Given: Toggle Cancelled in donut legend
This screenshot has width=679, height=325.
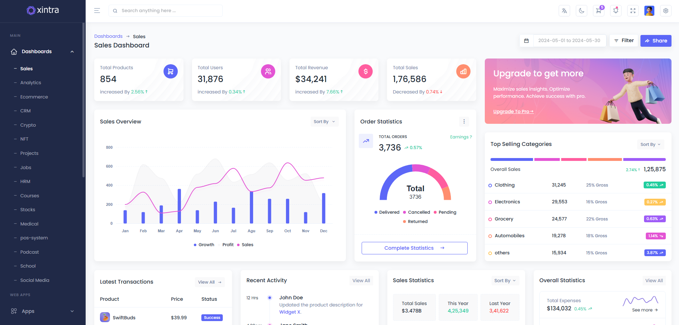Looking at the screenshot, I should [417, 212].
